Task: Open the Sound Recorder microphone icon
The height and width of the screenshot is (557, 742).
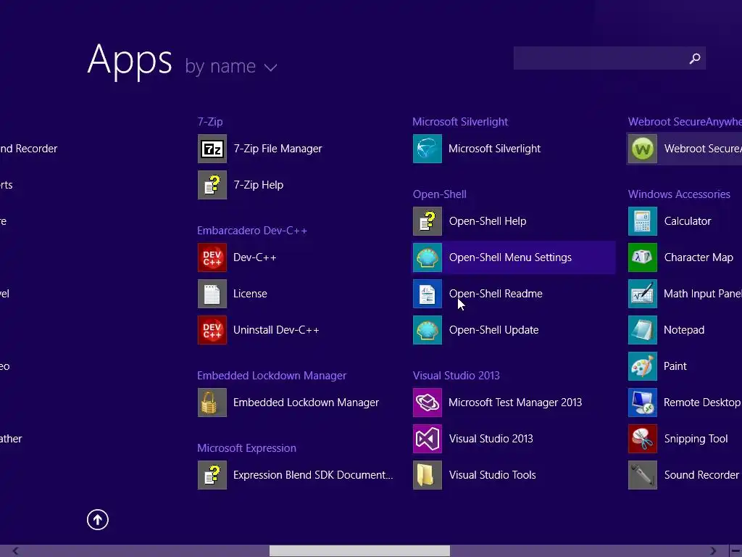Action: [x=643, y=475]
